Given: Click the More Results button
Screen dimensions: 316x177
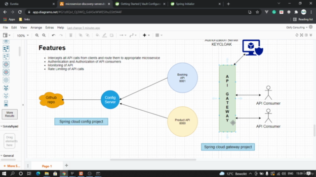Looking at the screenshot, I should tap(10, 114).
